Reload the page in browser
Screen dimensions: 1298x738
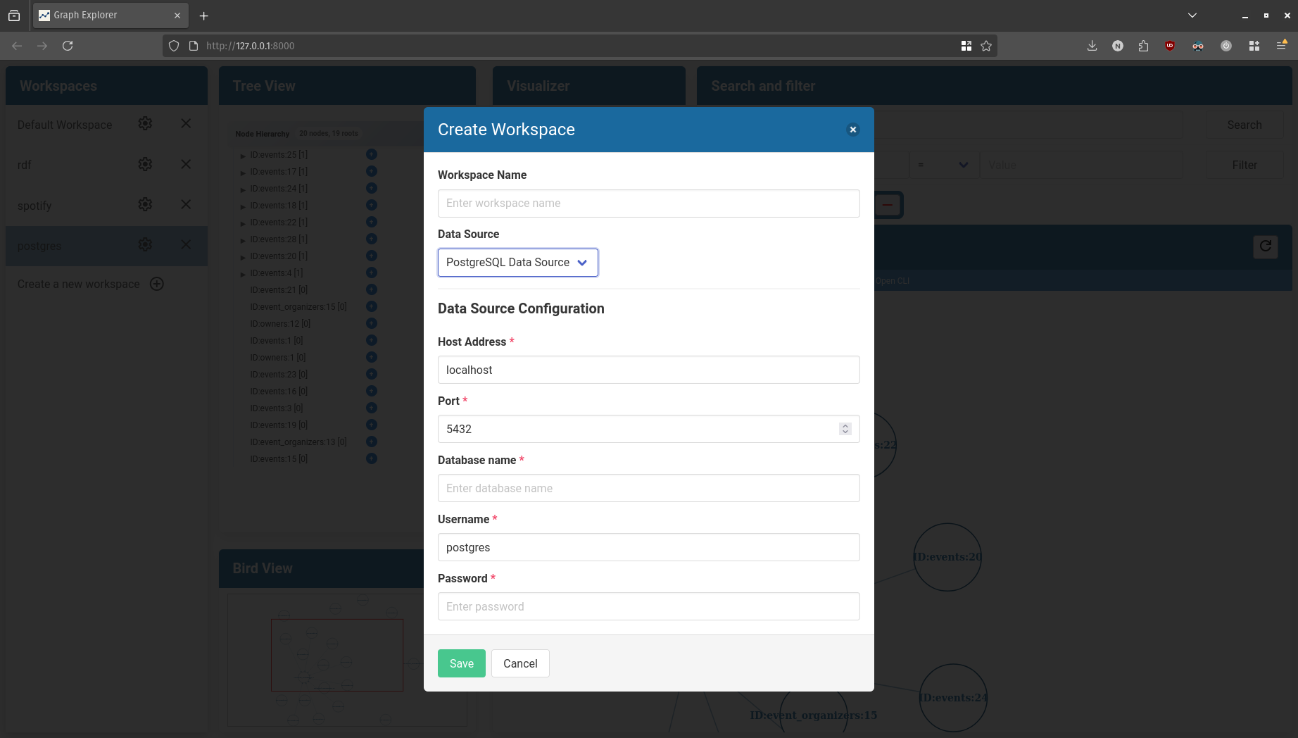pyautogui.click(x=68, y=46)
